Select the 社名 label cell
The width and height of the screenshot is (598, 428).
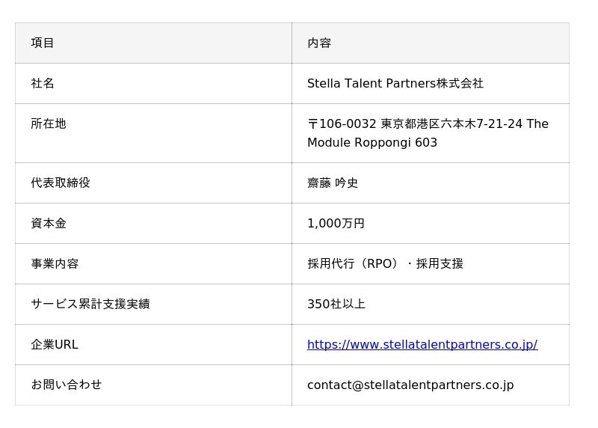coord(43,83)
